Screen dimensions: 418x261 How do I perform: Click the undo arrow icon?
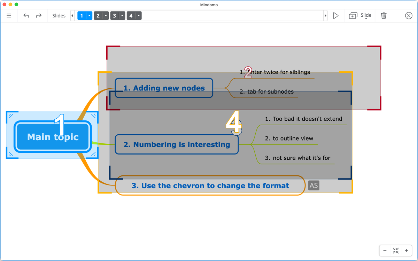click(26, 16)
